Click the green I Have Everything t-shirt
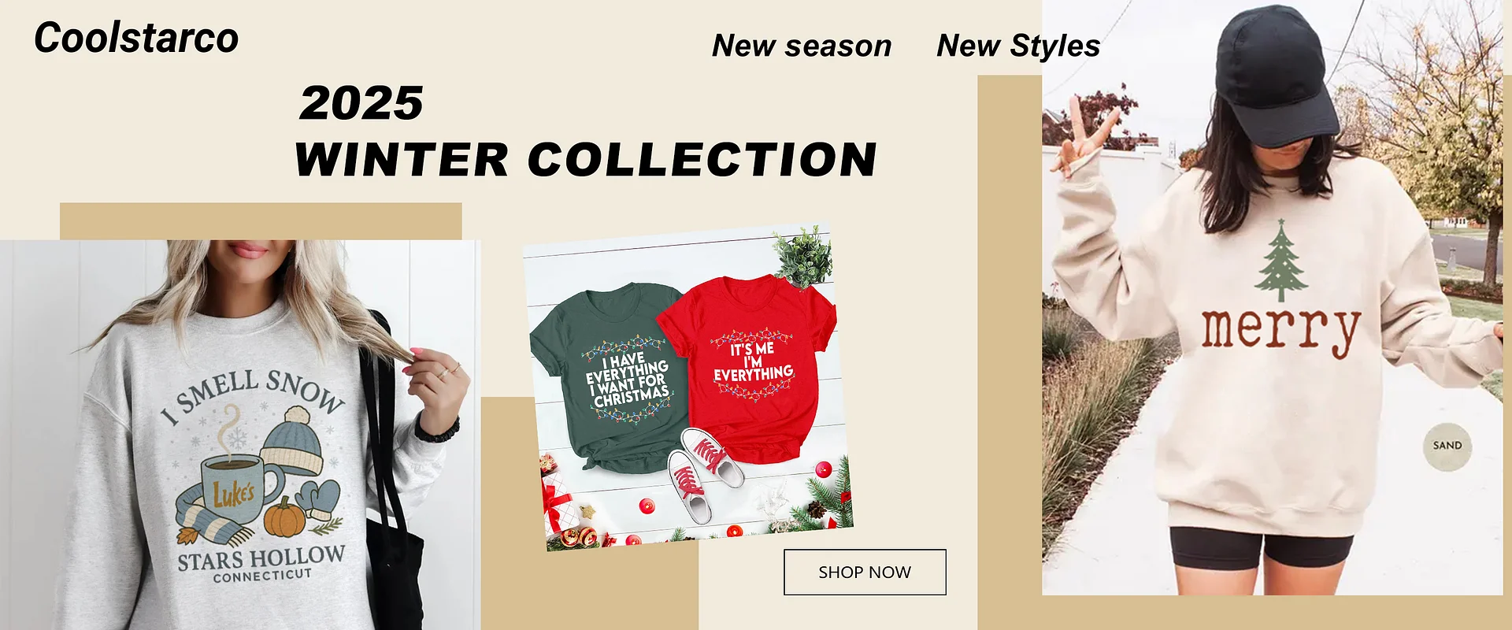The height and width of the screenshot is (630, 1512). [x=610, y=378]
